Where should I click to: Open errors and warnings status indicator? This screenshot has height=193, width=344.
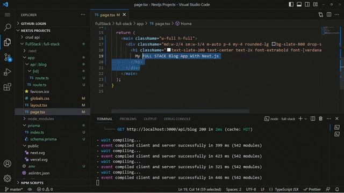(x=45, y=189)
